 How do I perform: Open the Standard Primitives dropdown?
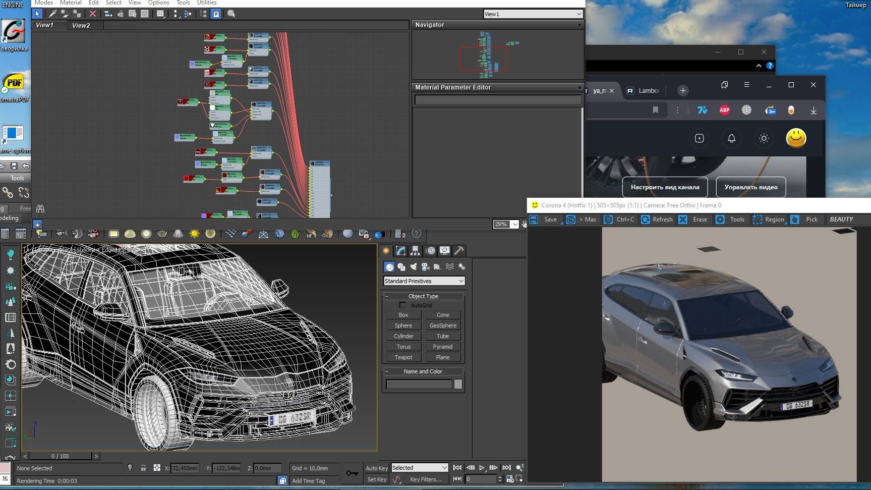coord(424,281)
